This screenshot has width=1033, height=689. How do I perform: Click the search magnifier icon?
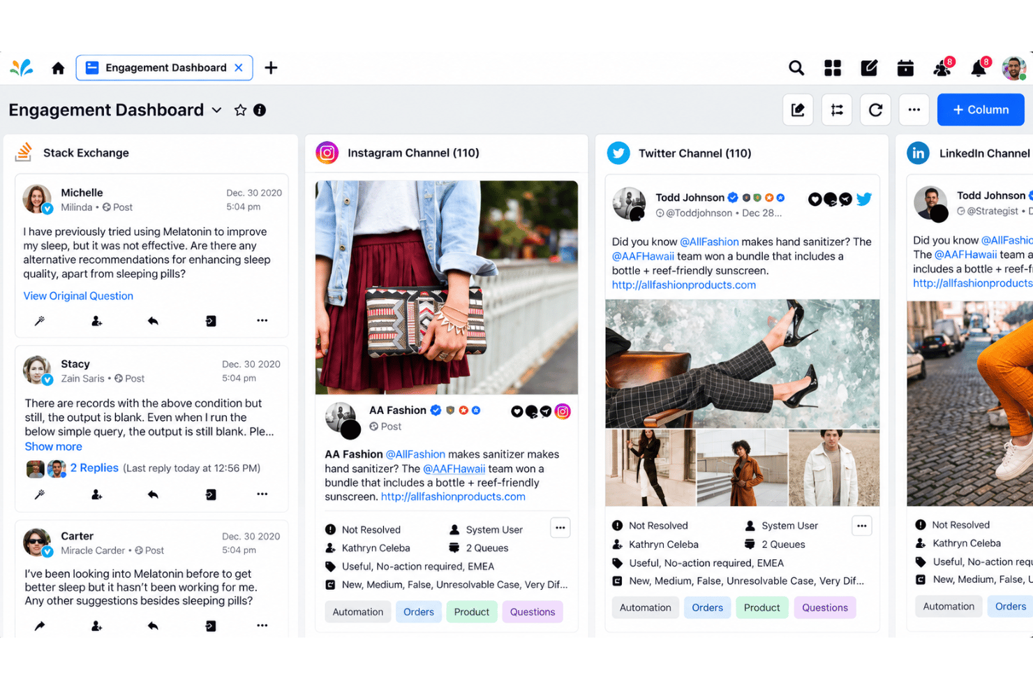796,68
